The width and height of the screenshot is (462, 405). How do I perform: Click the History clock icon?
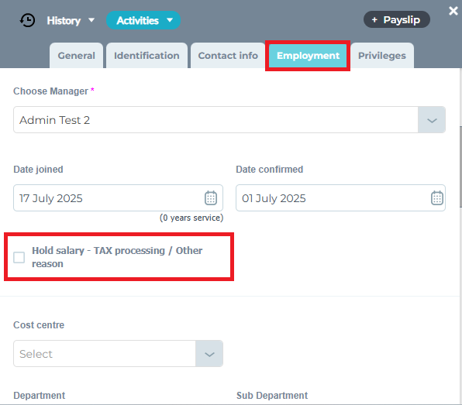[27, 20]
